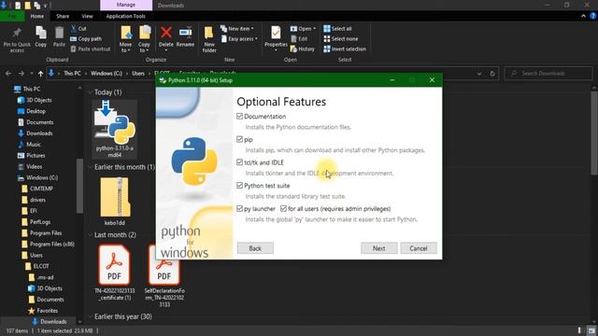Switch to the View tab
Image resolution: width=598 pixels, height=336 pixels.
87,17
